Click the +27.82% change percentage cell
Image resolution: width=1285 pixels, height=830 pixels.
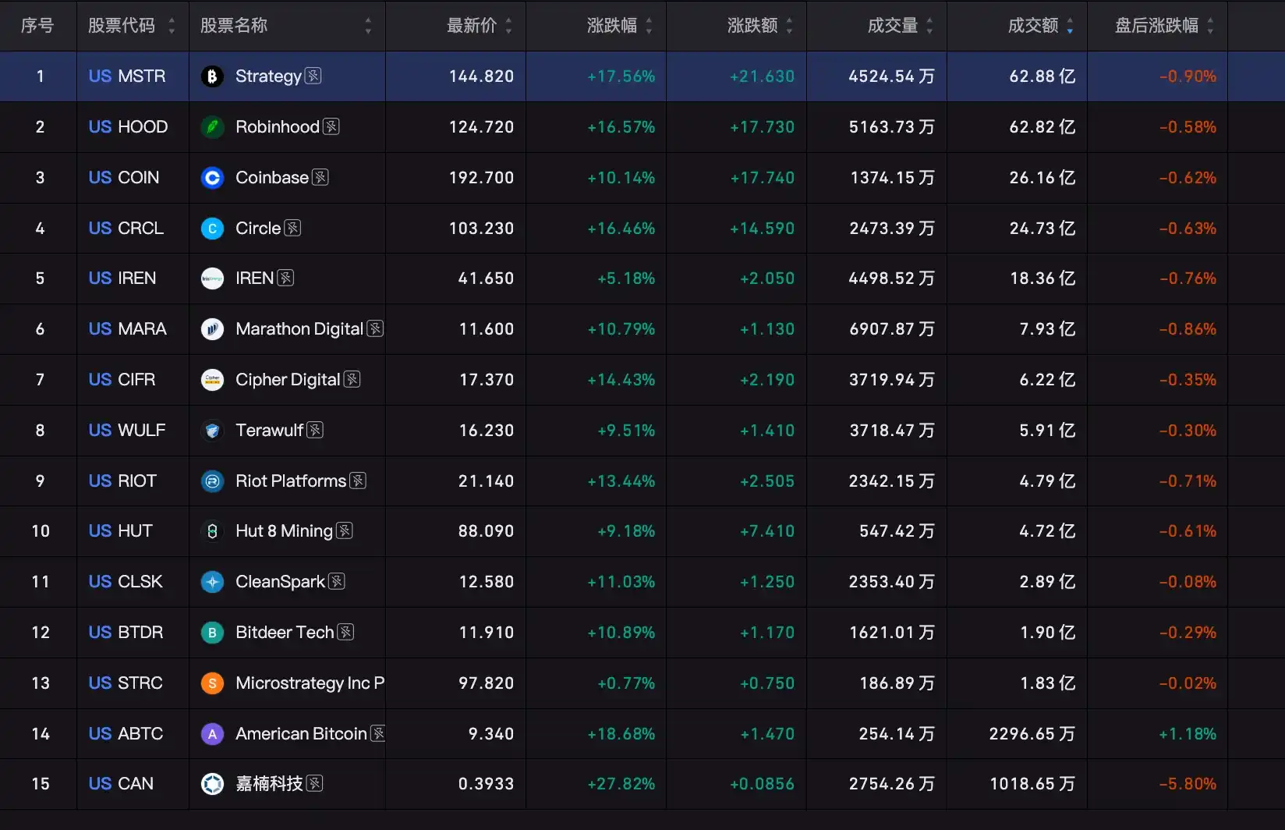tap(621, 784)
